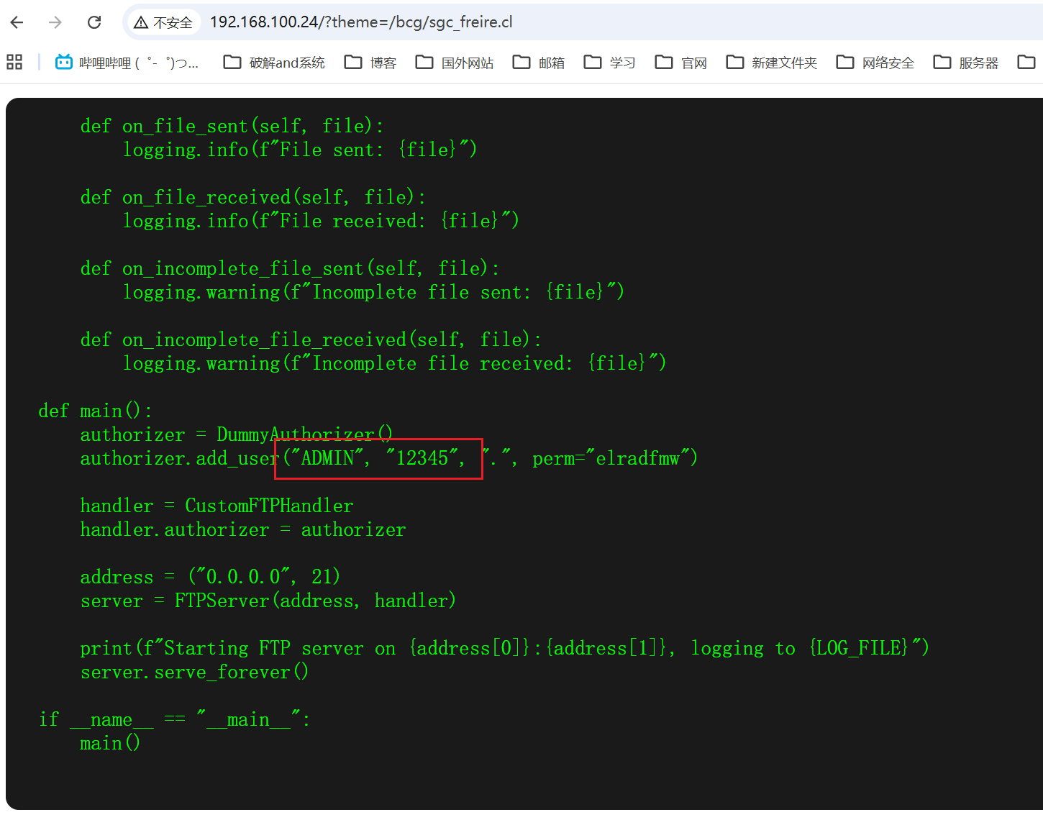Image resolution: width=1043 pixels, height=820 pixels.
Task: Expand the 博客 bookmark folder
Action: 371,63
